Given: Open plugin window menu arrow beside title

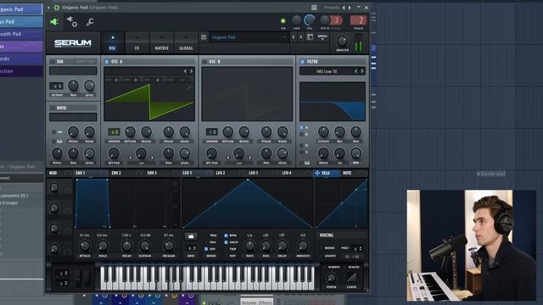Looking at the screenshot, I should (x=48, y=8).
